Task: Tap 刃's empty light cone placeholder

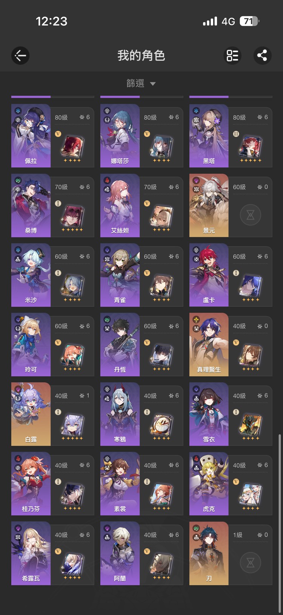Action: (x=250, y=563)
